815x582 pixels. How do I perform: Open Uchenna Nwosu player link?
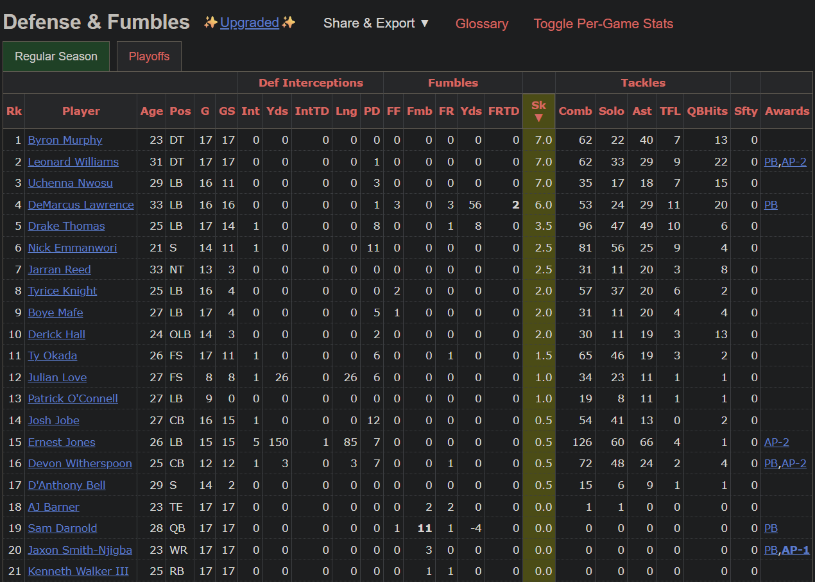[70, 183]
